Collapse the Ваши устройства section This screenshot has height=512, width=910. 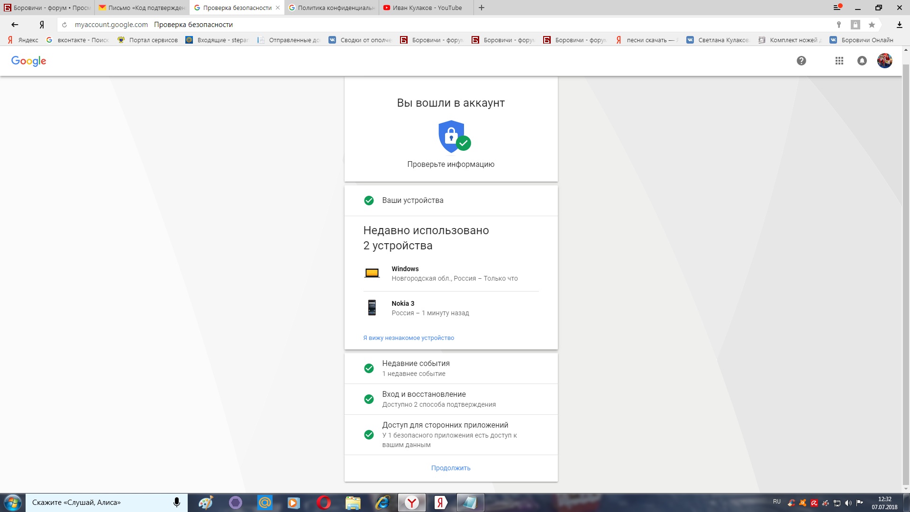pos(451,201)
